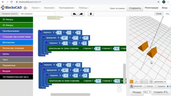Click the BlocksCAD logo

click(11, 7)
